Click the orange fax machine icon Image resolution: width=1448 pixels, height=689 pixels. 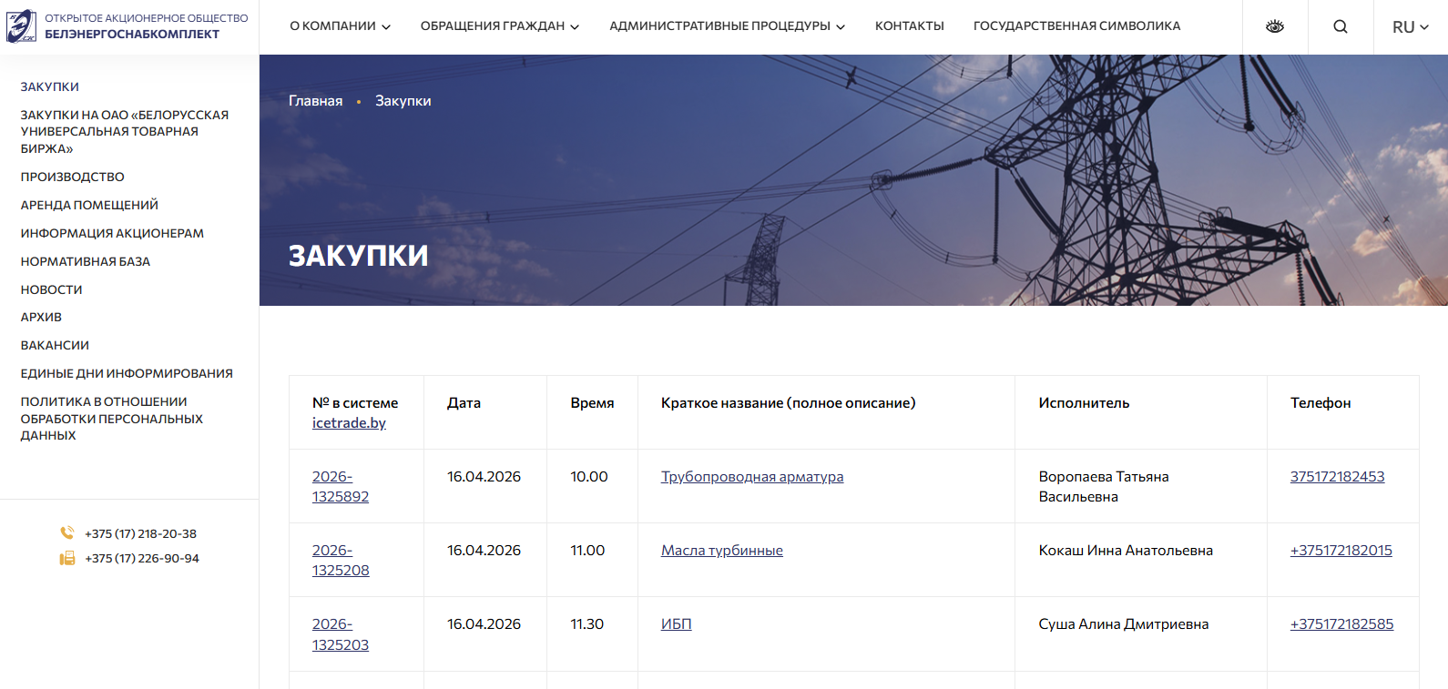(x=67, y=558)
